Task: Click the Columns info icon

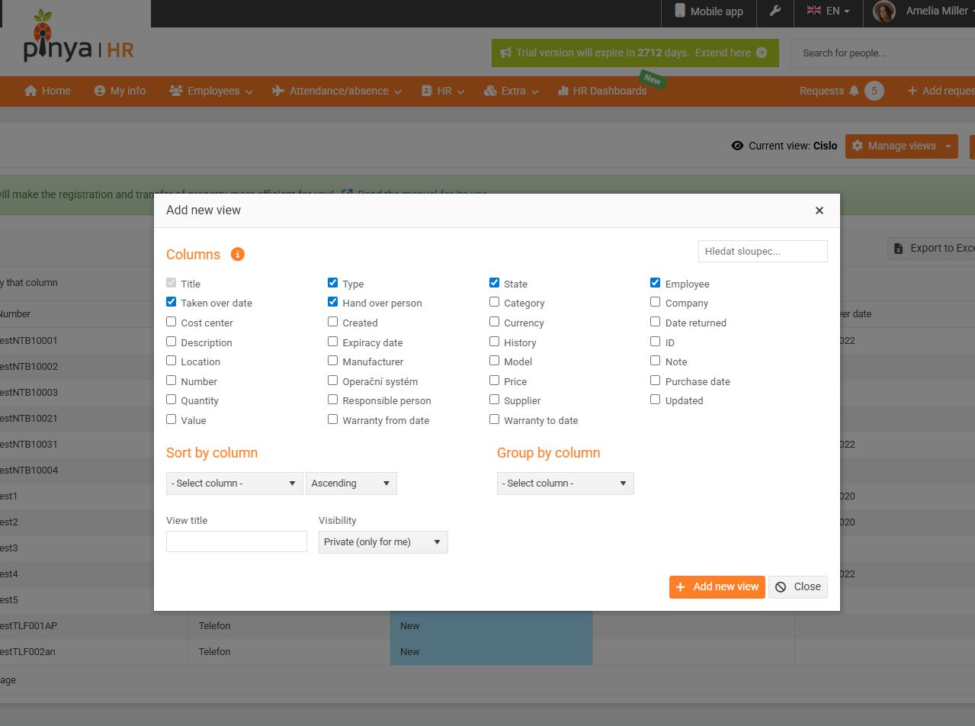Action: 238,254
